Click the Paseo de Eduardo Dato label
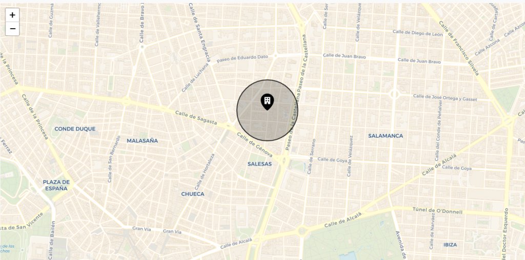Image resolution: width=525 pixels, height=260 pixels. pyautogui.click(x=243, y=59)
